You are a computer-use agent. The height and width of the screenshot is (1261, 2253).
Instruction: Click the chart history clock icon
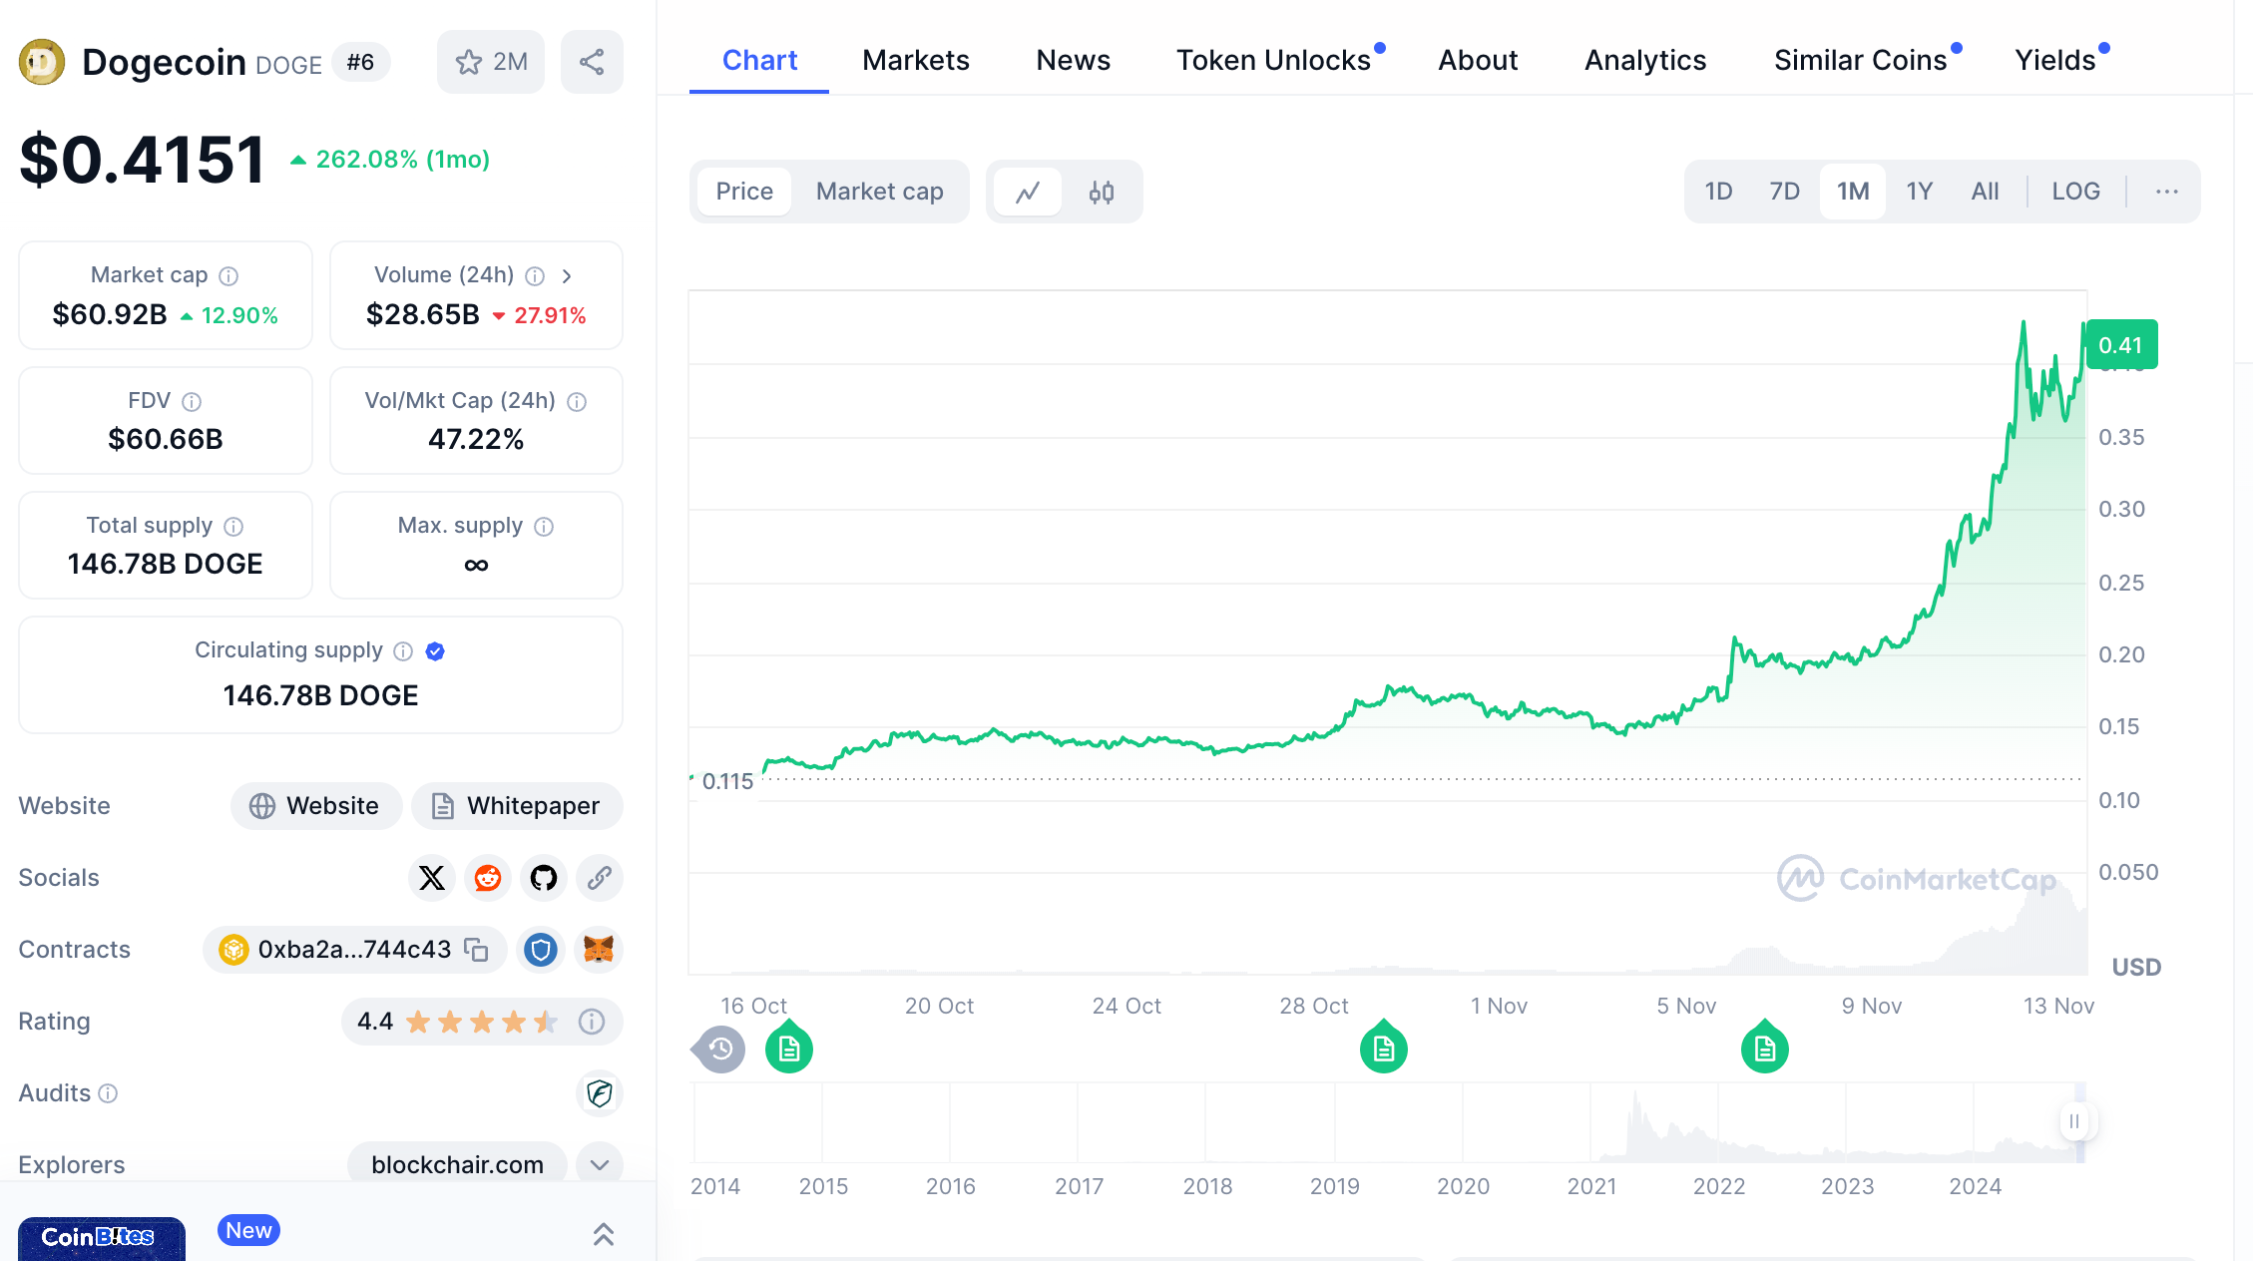pyautogui.click(x=719, y=1049)
